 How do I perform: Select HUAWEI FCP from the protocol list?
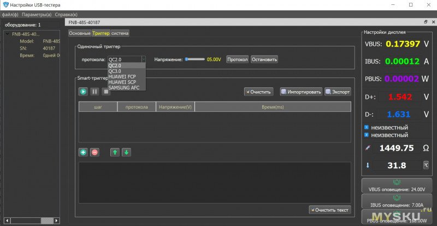tap(122, 76)
